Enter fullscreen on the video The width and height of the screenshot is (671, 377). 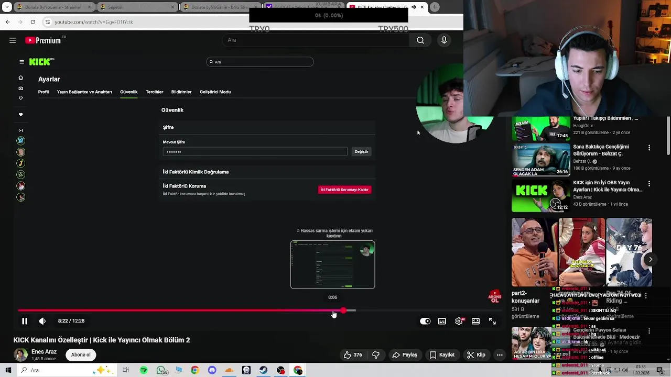click(492, 321)
